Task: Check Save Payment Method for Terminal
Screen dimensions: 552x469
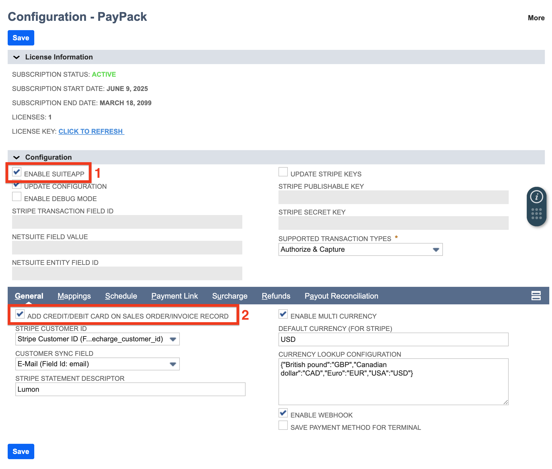Action: click(x=283, y=425)
